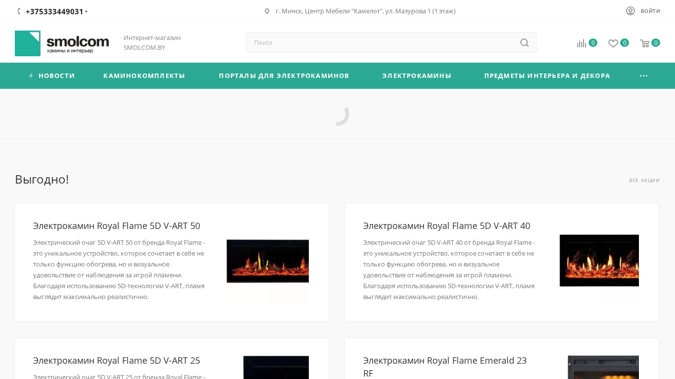This screenshot has height=379, width=675.
Task: Open Порталы для электрокаминов menu
Action: (x=284, y=76)
